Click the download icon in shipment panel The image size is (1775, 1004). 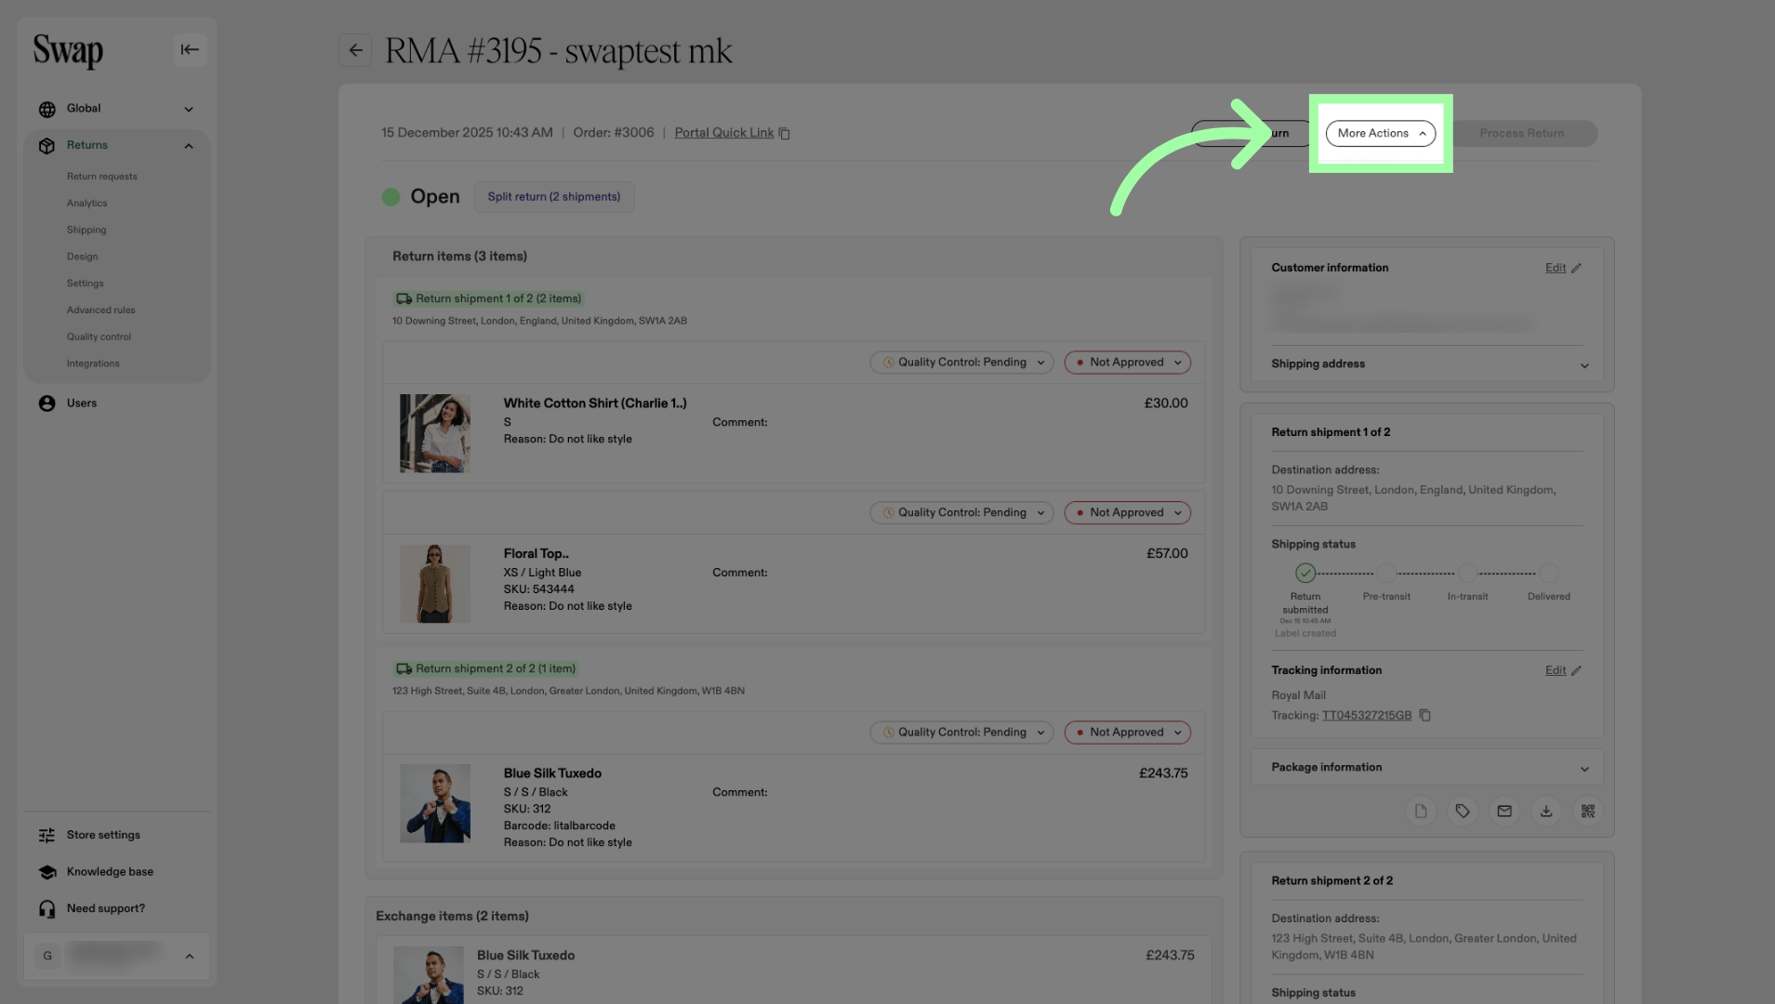pyautogui.click(x=1546, y=812)
